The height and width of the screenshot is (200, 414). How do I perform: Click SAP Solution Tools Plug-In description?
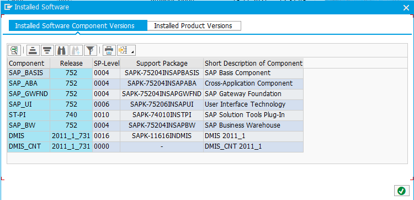click(253, 115)
